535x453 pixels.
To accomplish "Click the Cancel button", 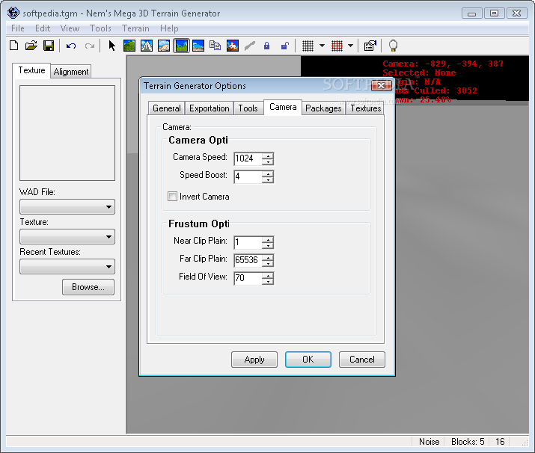I will pos(362,360).
